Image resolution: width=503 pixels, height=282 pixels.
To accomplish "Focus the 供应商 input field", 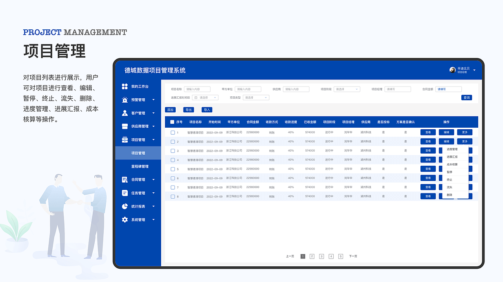I will coord(296,89).
